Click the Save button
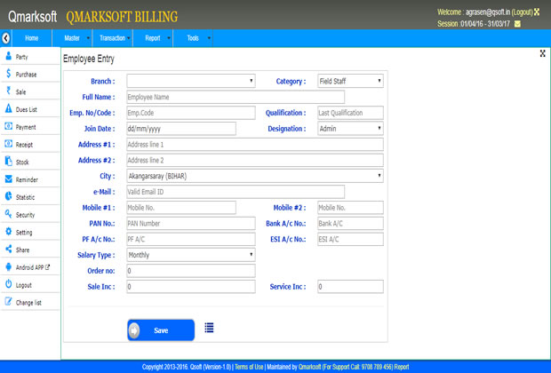 [161, 330]
